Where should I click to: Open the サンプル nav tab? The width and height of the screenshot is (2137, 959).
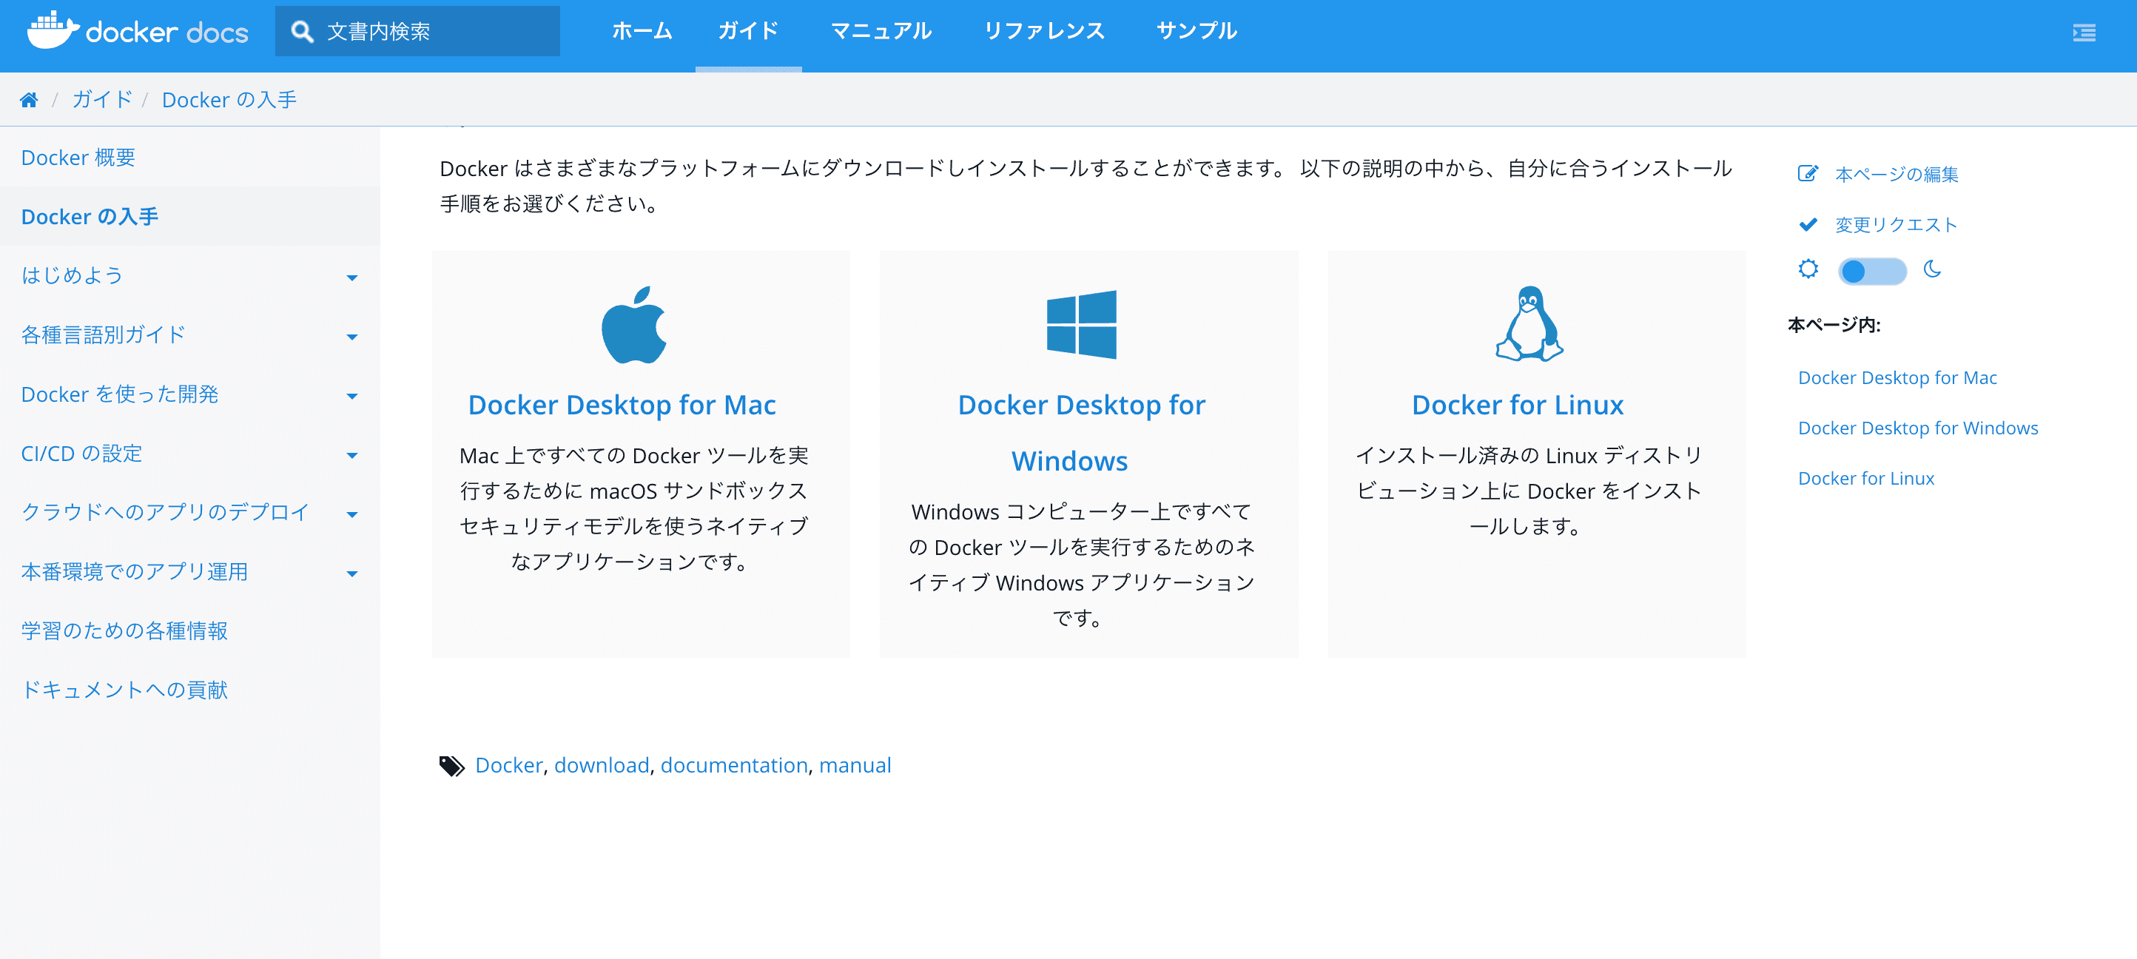[1197, 32]
